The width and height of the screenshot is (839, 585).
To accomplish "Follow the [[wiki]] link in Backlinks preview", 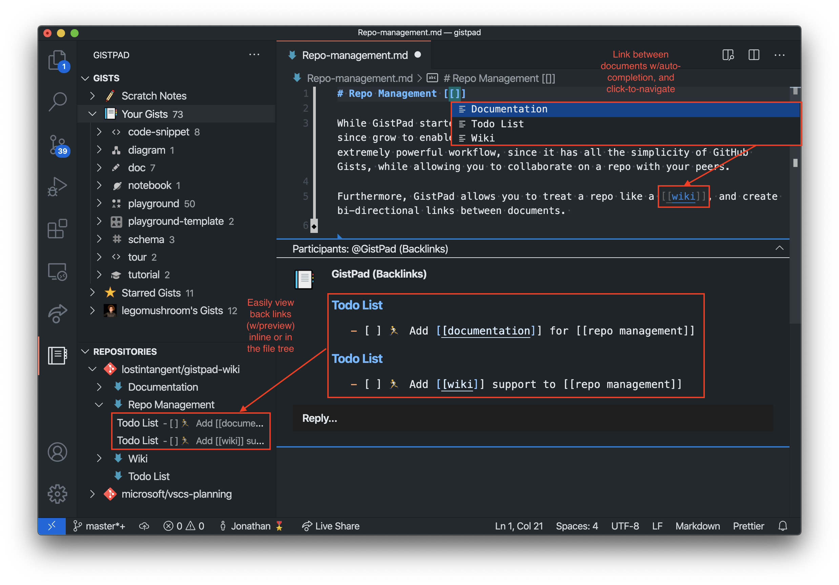I will pyautogui.click(x=460, y=384).
